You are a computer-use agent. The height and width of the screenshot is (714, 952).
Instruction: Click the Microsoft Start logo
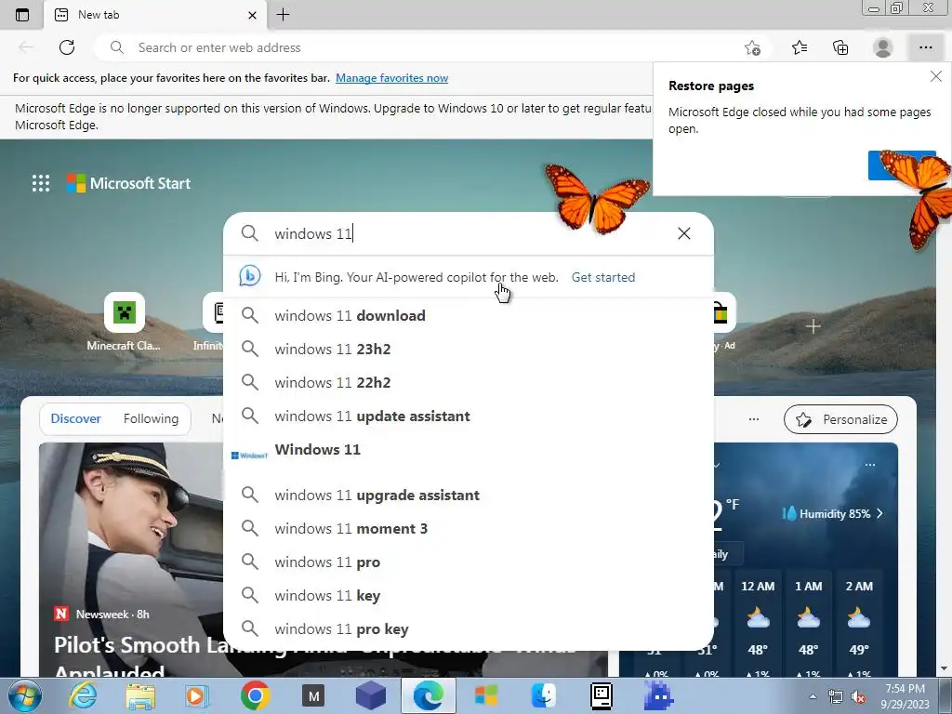128,183
